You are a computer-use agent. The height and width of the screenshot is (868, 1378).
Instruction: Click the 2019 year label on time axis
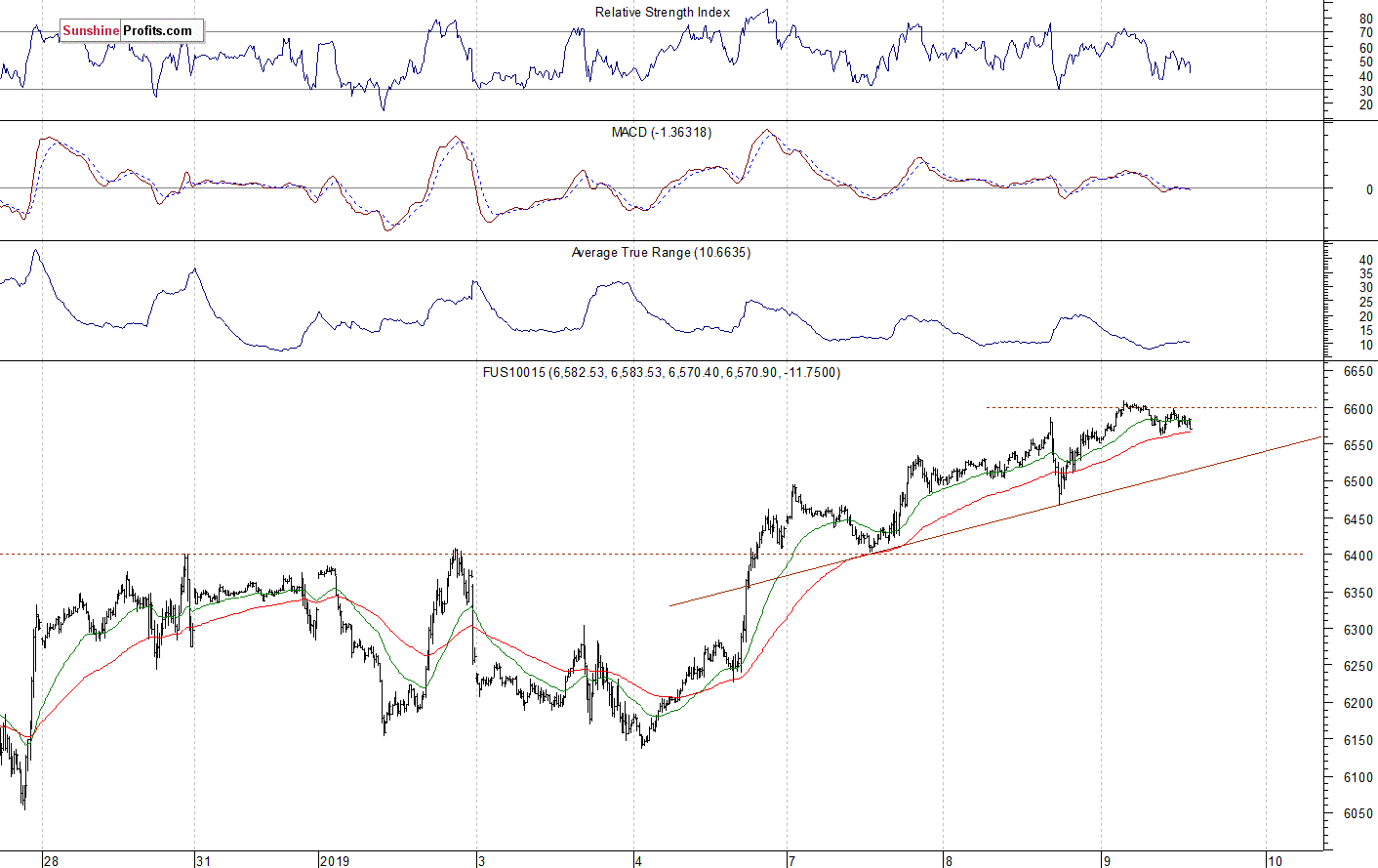335,860
